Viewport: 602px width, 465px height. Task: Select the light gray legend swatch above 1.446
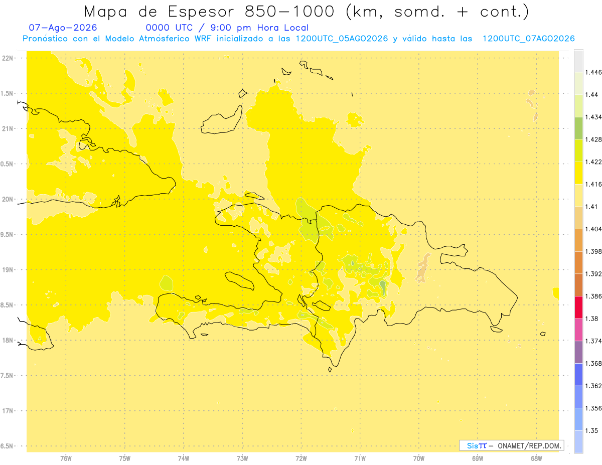pos(578,61)
